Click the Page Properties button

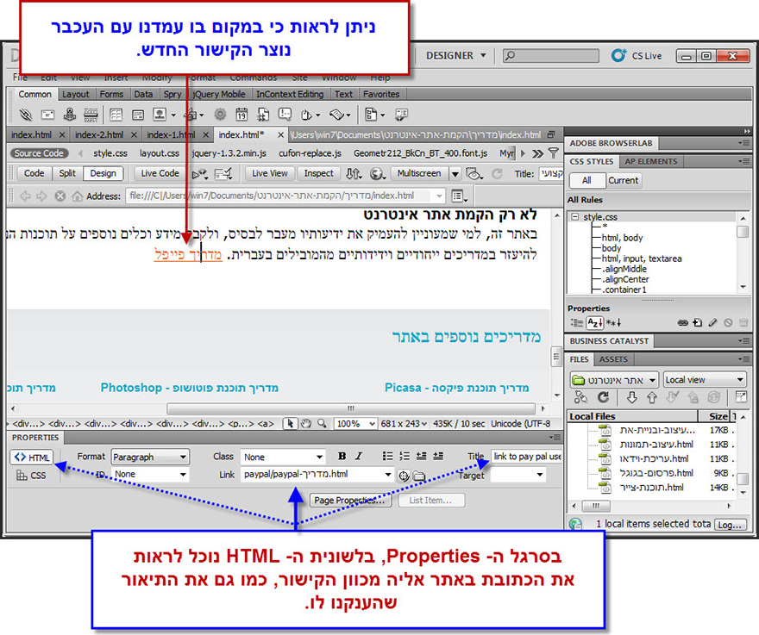(x=349, y=500)
